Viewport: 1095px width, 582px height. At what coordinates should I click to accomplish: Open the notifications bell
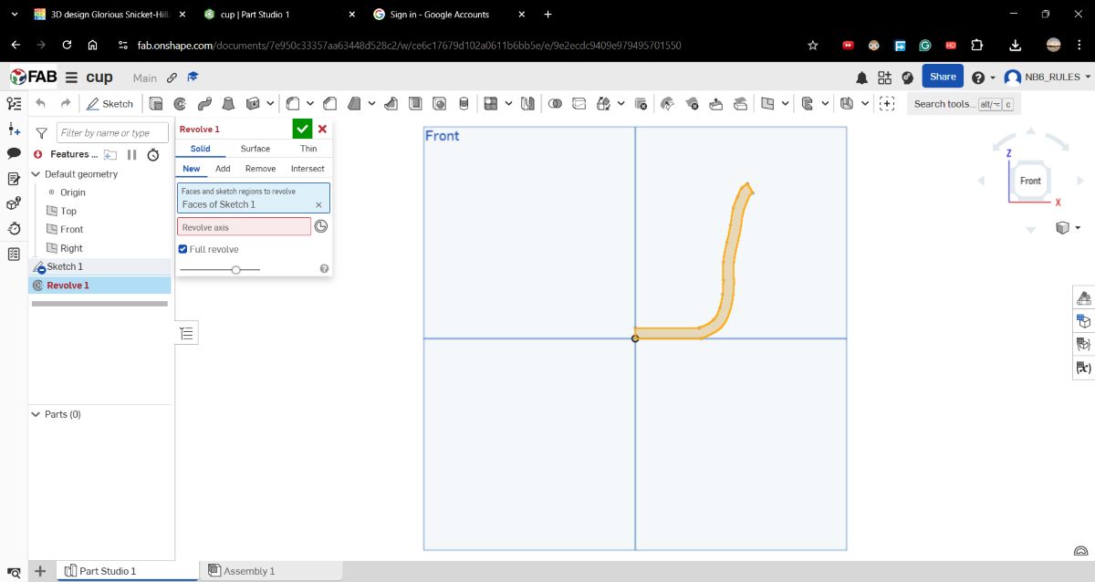861,78
